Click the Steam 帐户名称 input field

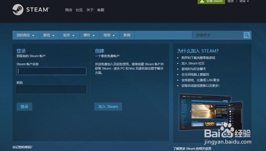[x=51, y=71]
